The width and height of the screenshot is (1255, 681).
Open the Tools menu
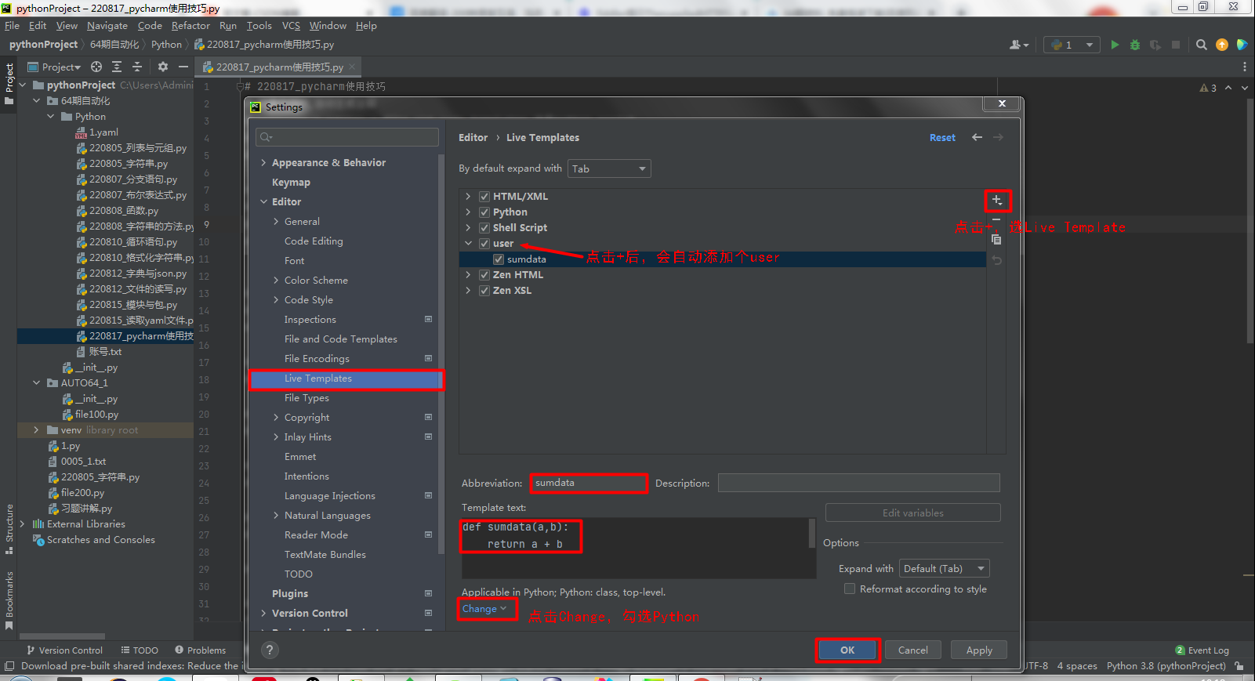point(259,26)
